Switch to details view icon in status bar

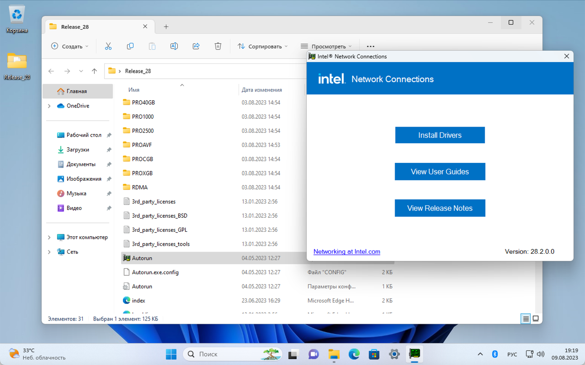(526, 319)
